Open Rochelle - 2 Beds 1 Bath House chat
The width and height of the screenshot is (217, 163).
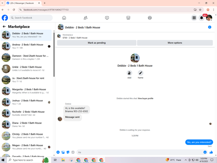coord(26,113)
